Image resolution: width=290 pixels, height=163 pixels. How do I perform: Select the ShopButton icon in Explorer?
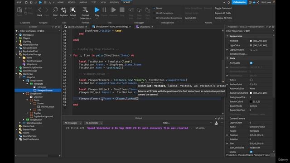(28, 120)
